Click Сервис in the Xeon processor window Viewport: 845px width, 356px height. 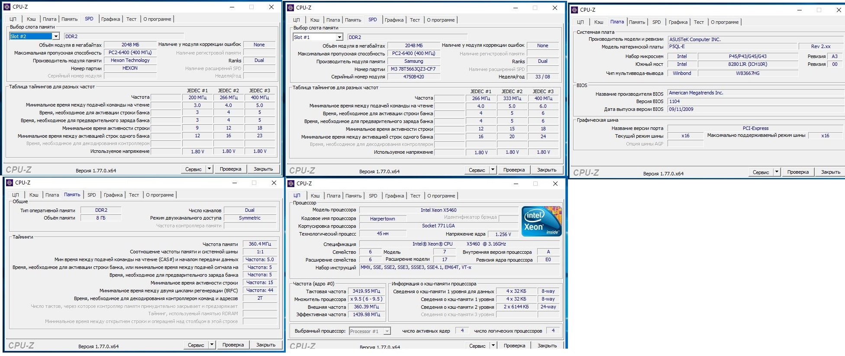point(477,346)
